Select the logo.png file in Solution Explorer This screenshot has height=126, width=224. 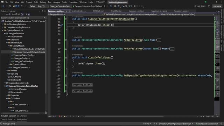pos(14,74)
